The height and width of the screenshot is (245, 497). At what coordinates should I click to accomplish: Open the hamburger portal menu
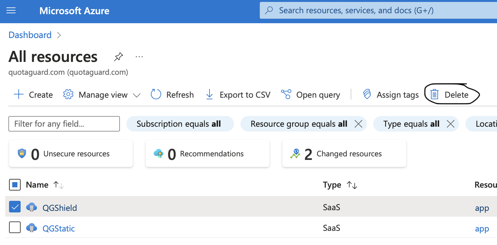tap(11, 11)
